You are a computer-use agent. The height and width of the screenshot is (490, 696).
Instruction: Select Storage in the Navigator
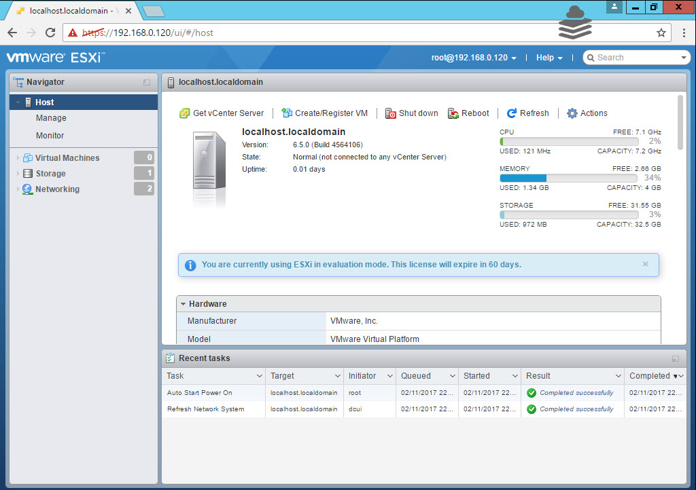click(50, 174)
